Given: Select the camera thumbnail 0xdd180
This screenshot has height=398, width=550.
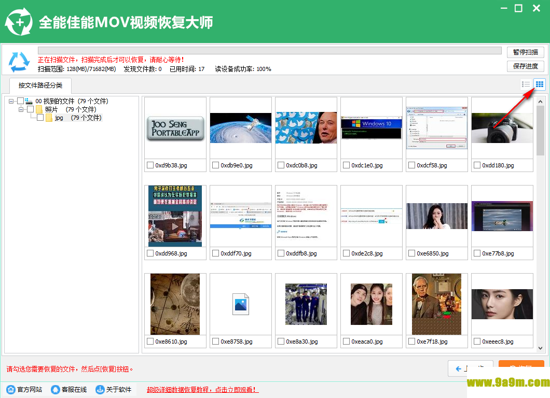Looking at the screenshot, I should 502,128.
